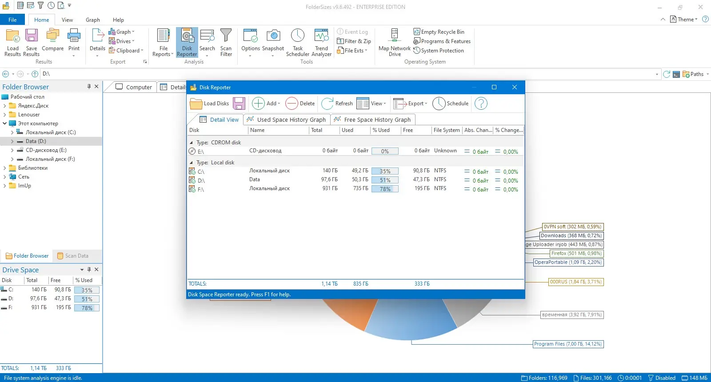711x382 pixels.
Task: Click the Print icon in ribbon
Action: coord(74,42)
